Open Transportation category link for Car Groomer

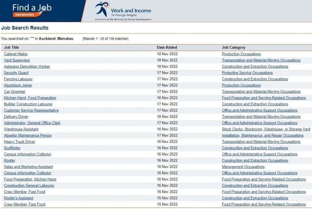pos(261,91)
